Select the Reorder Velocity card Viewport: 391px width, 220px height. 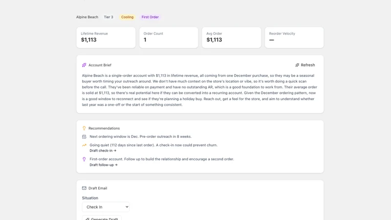294,38
